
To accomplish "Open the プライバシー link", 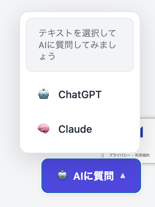I will tap(120, 155).
